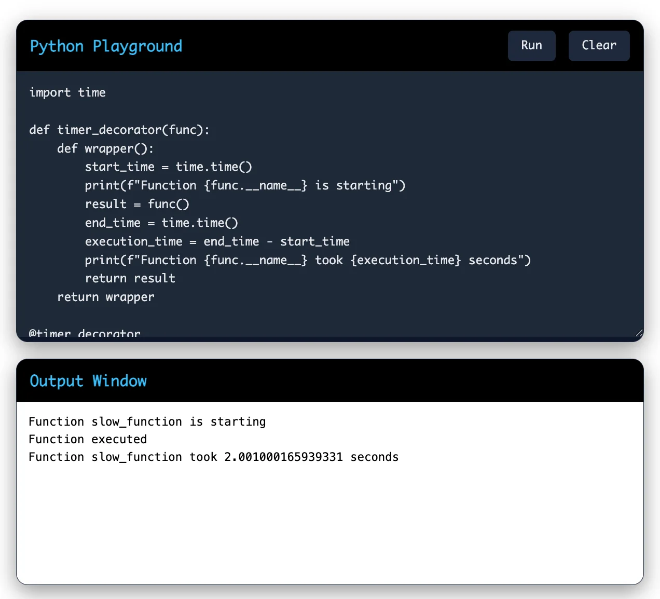Click the 'def wrapper():' line

tap(105, 148)
